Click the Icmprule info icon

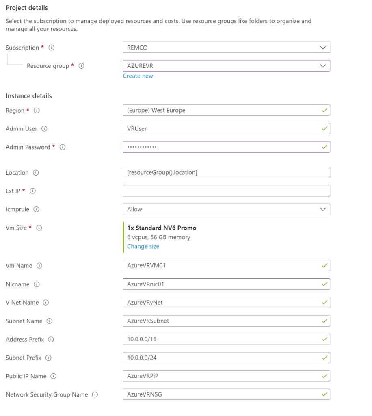[36, 210]
